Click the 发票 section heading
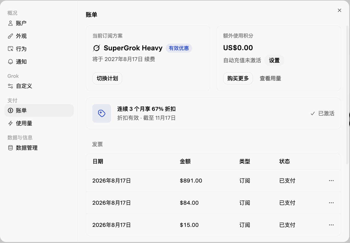Screen dimensions: 350x243 pos(97,144)
